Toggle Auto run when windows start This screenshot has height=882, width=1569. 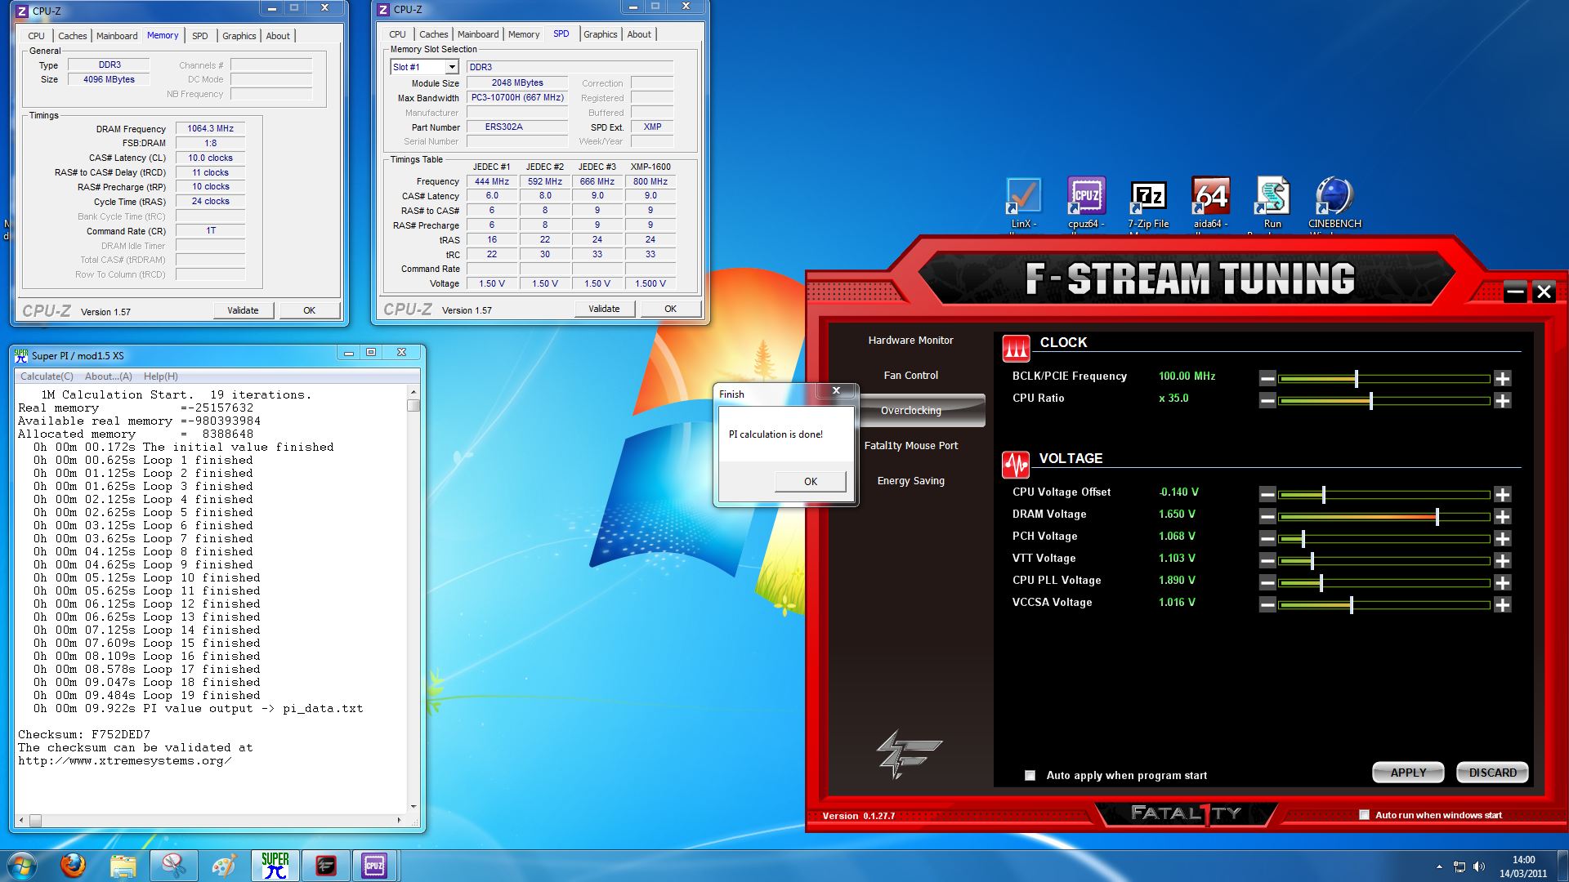coord(1363,814)
